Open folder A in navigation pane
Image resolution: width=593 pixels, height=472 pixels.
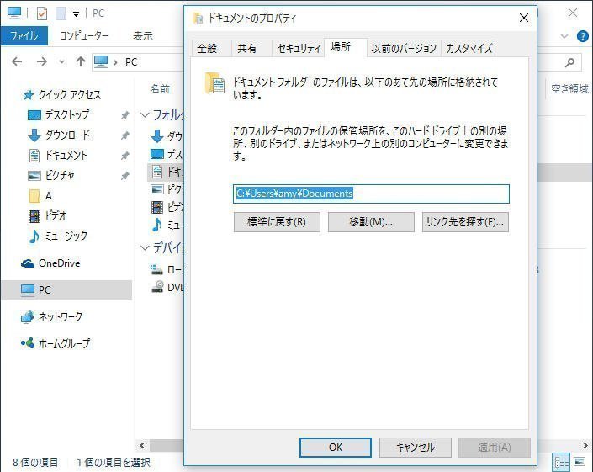coord(40,196)
